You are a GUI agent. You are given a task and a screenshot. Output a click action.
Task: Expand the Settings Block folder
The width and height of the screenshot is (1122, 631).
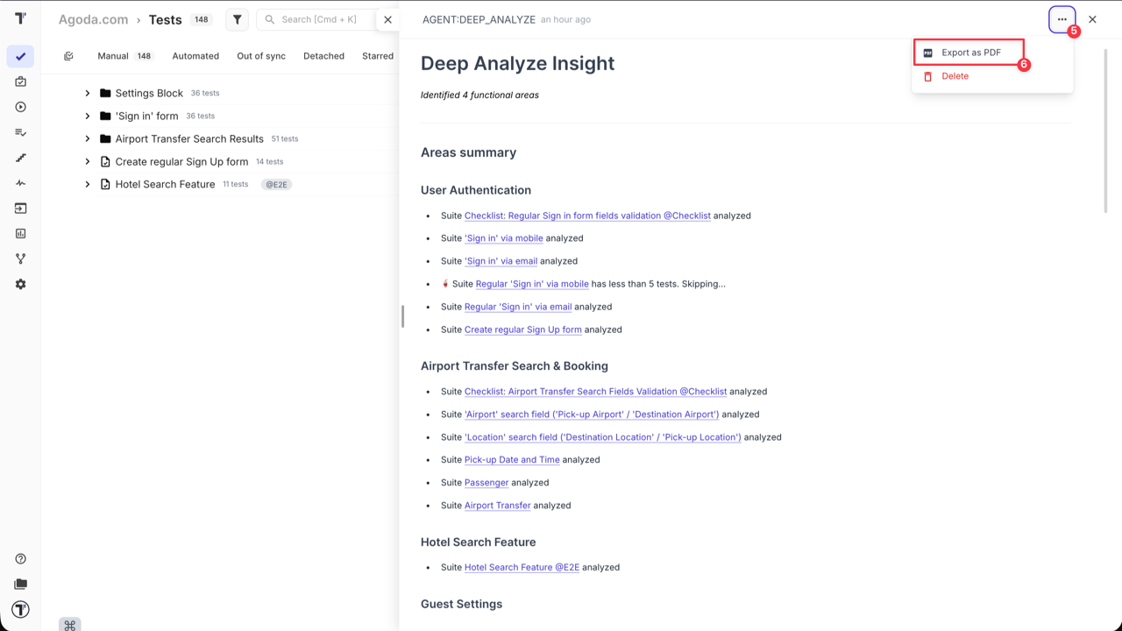coord(87,93)
